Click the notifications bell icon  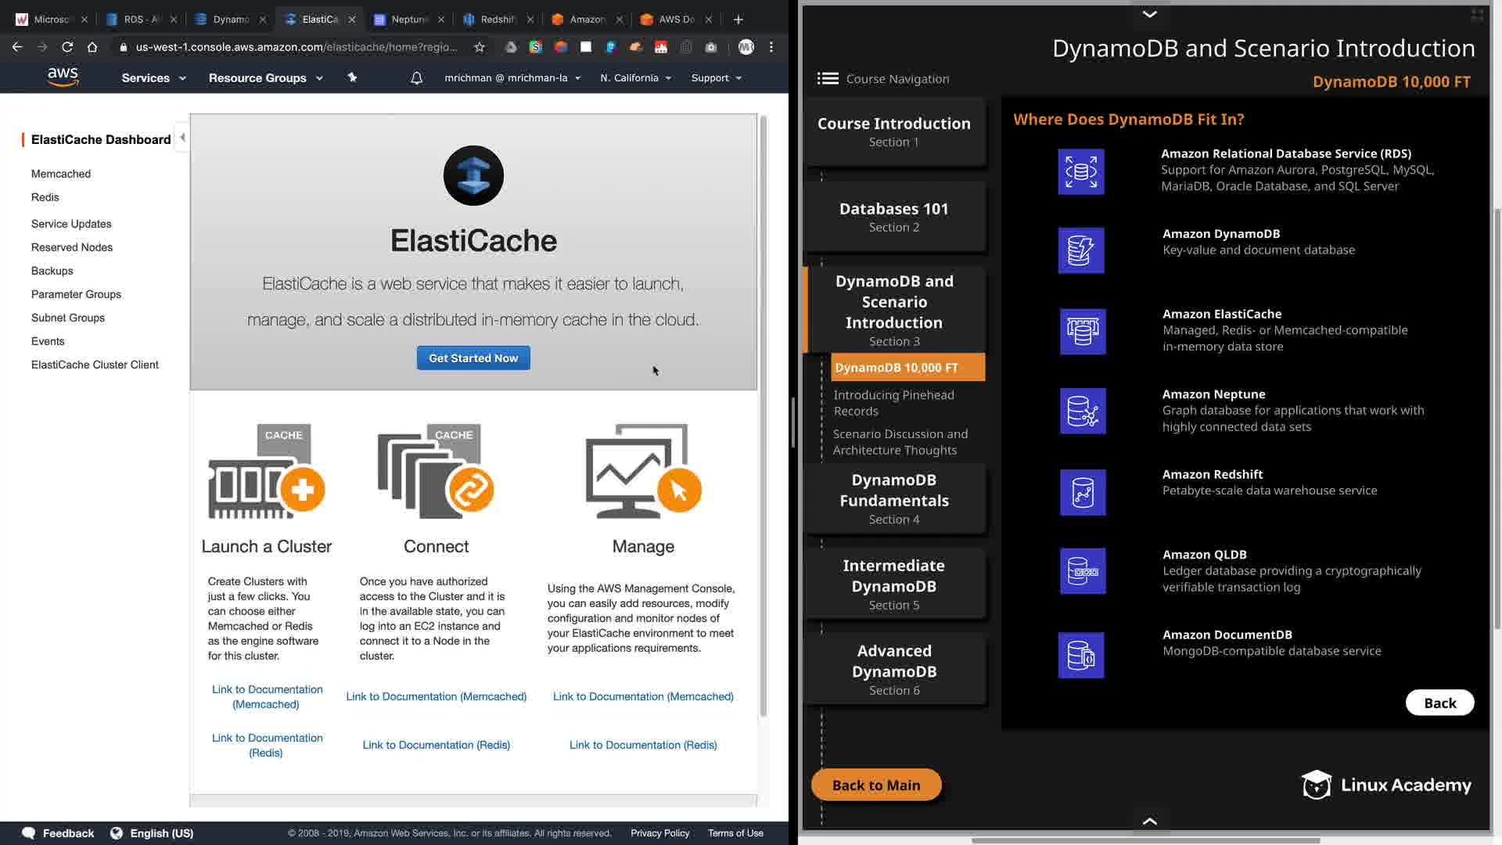[416, 78]
